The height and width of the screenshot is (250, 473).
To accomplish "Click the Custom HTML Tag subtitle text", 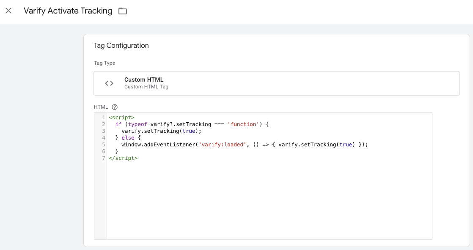I will point(146,87).
